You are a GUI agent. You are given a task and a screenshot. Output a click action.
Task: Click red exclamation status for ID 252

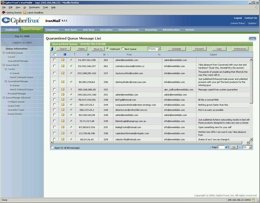pyautogui.click(x=71, y=89)
